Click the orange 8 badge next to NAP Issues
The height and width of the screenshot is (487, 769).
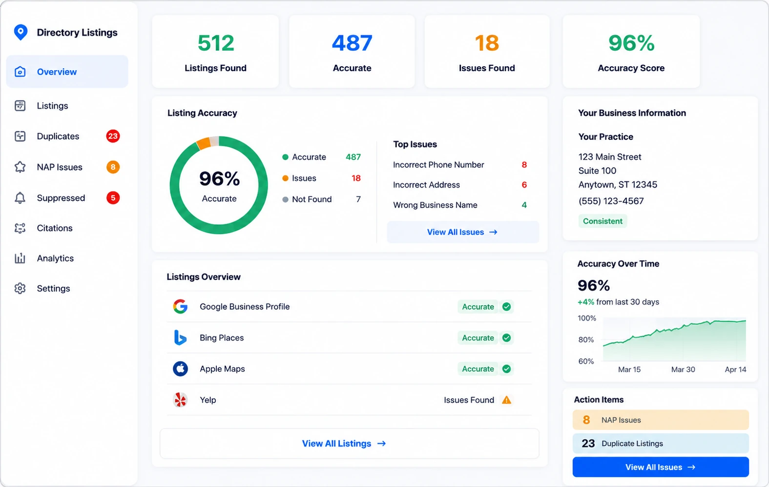pyautogui.click(x=113, y=167)
